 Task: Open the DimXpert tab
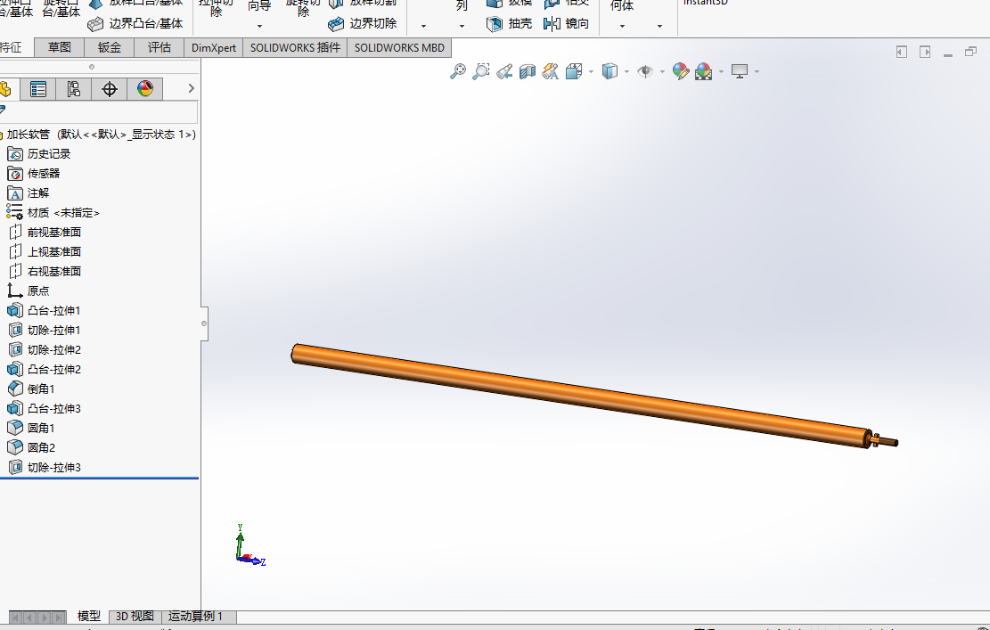click(213, 47)
